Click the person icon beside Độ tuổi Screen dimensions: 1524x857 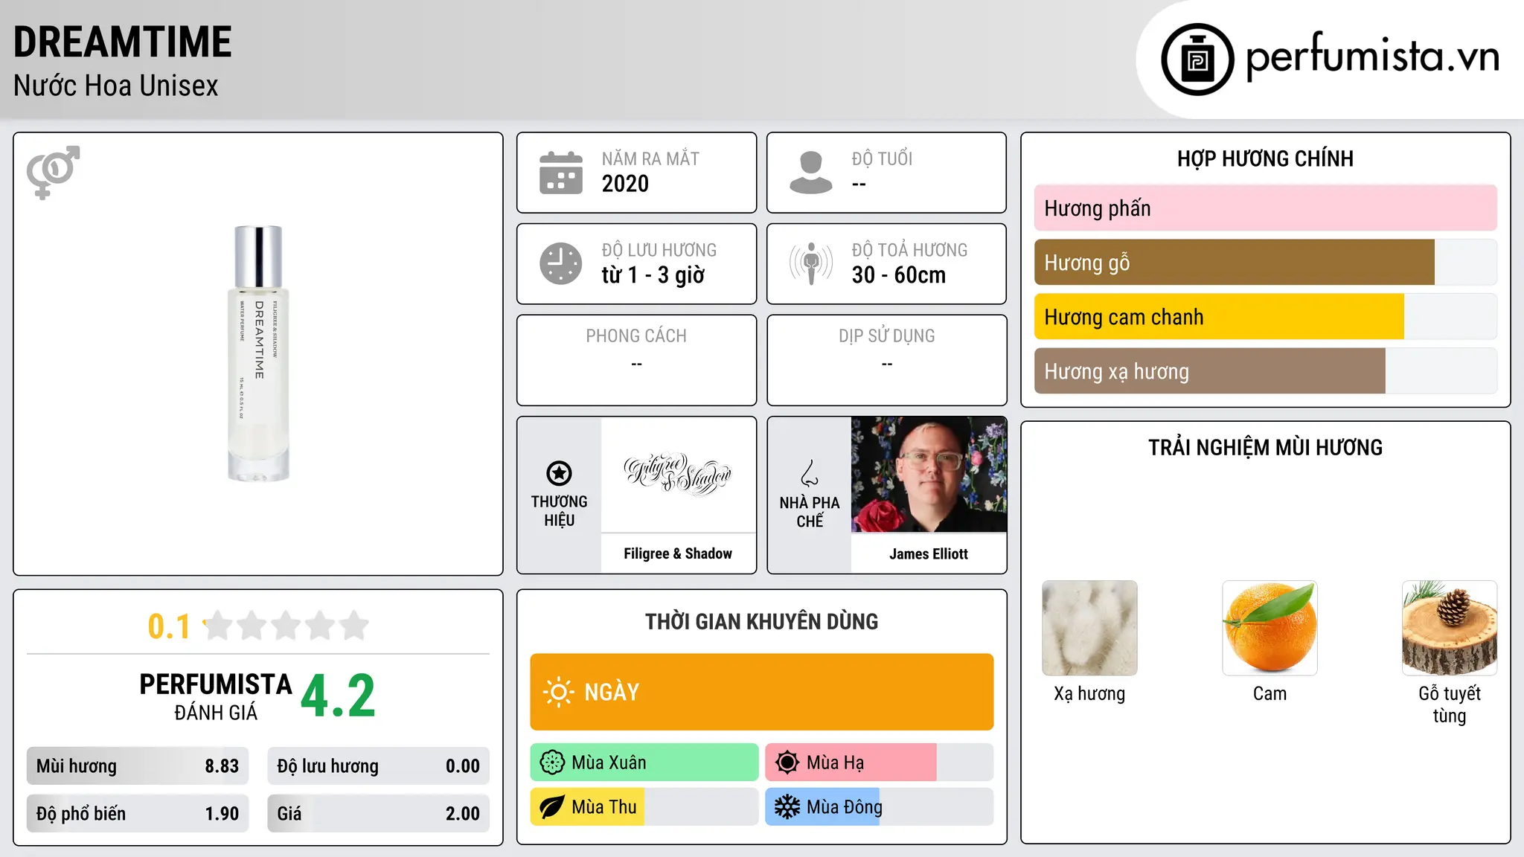811,173
